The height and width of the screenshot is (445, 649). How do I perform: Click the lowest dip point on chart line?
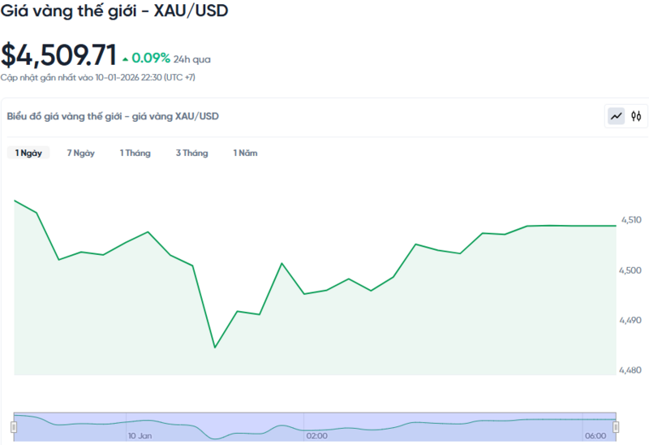(x=215, y=348)
